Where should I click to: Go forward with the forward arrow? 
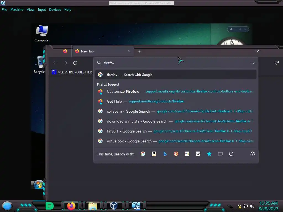[65, 63]
